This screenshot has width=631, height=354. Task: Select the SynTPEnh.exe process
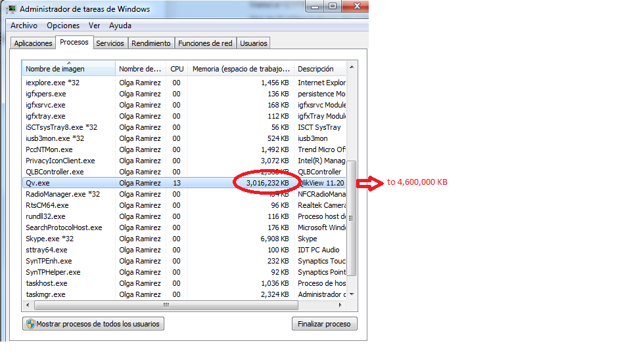pyautogui.click(x=184, y=262)
